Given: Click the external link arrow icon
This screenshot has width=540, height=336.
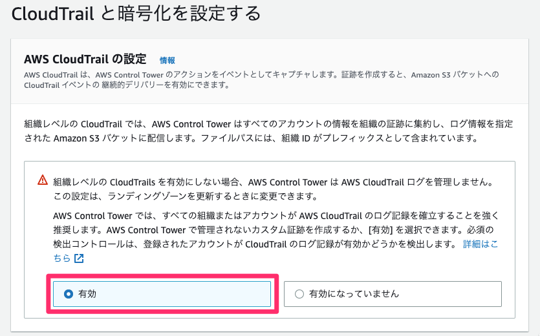Looking at the screenshot, I should click(79, 258).
